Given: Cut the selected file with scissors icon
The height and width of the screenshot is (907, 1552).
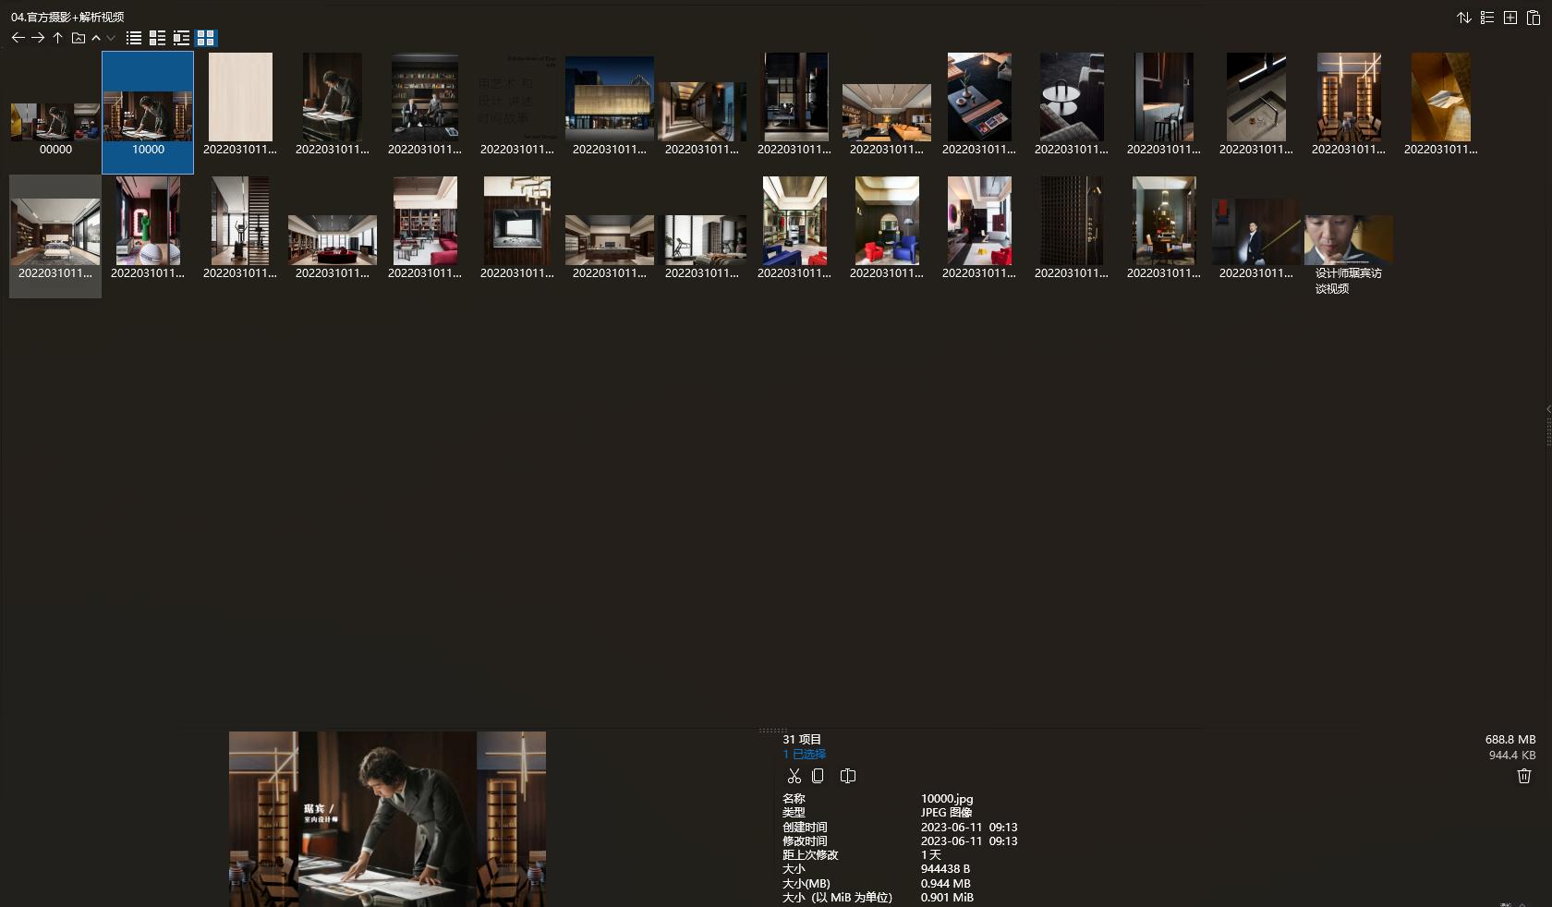Looking at the screenshot, I should click(794, 776).
